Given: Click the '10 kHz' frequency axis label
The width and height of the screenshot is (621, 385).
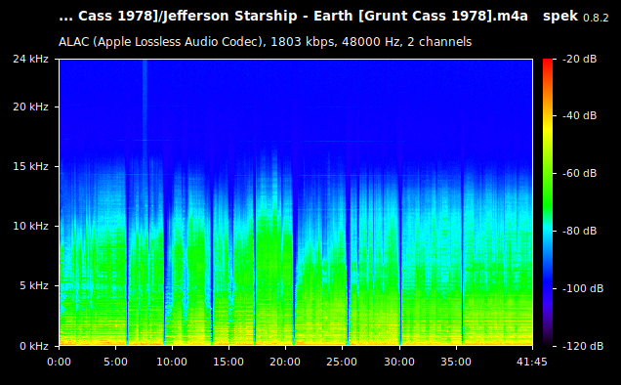Looking at the screenshot, I should pyautogui.click(x=30, y=226).
